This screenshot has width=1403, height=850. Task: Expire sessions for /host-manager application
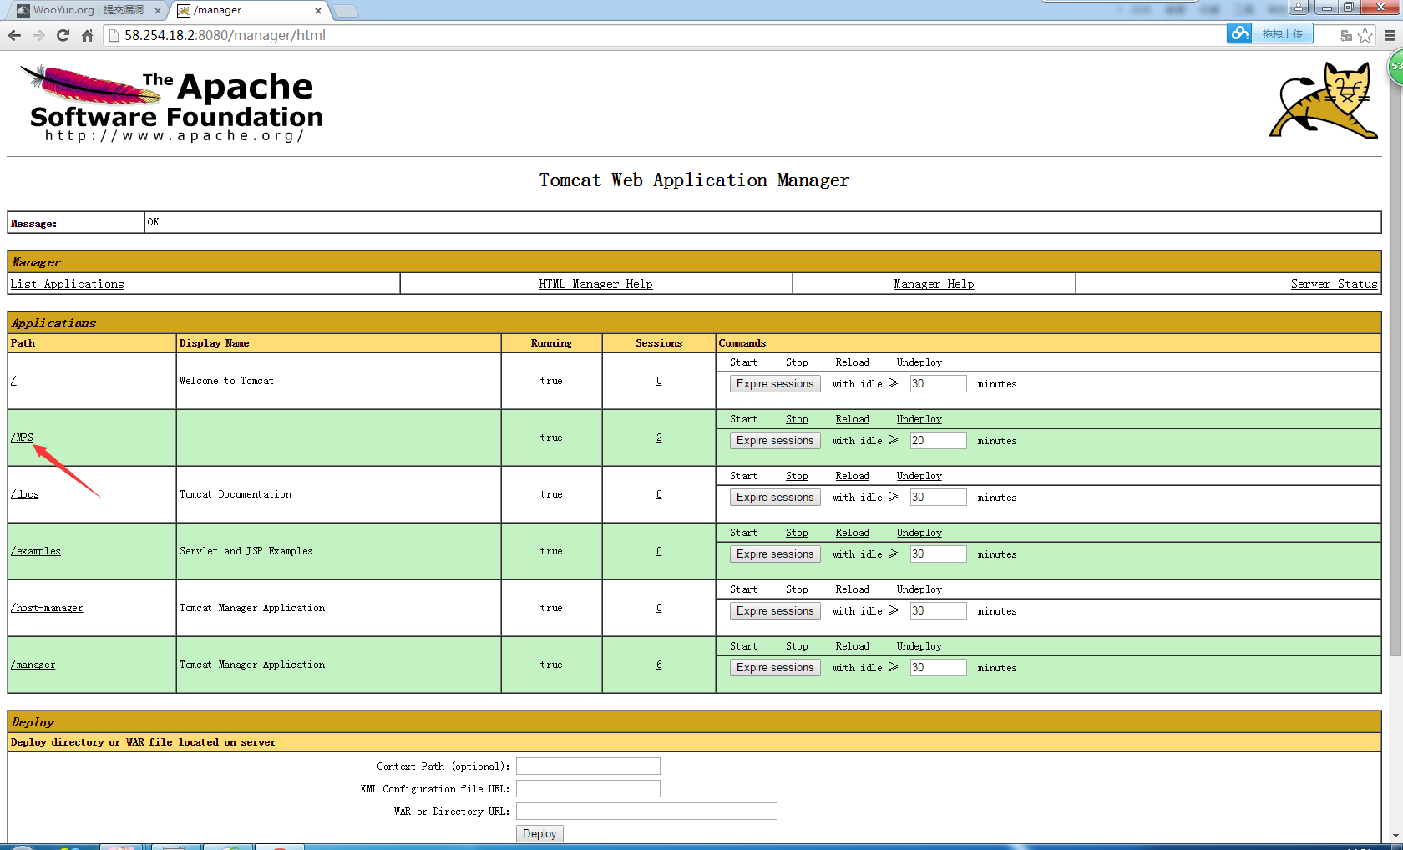(775, 611)
